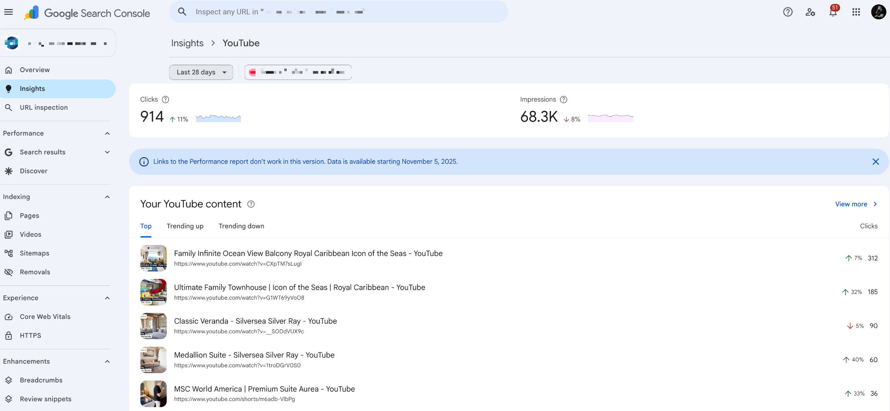Click the Clicks column header

869,226
